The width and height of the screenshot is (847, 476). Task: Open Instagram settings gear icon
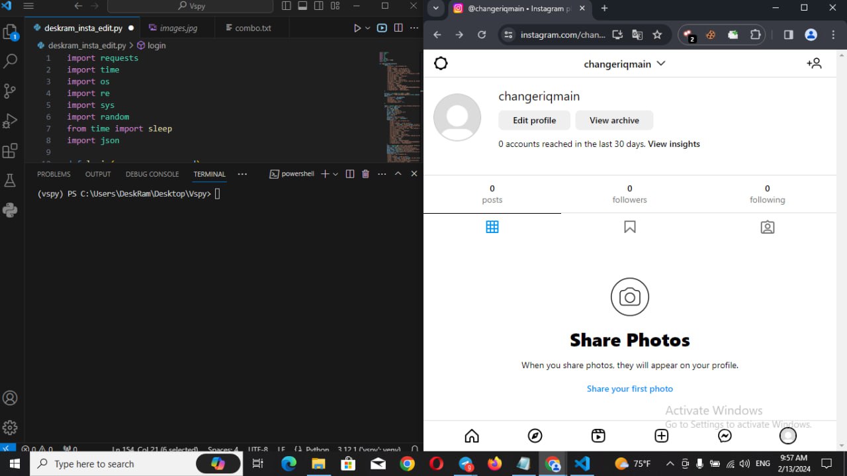click(x=441, y=64)
